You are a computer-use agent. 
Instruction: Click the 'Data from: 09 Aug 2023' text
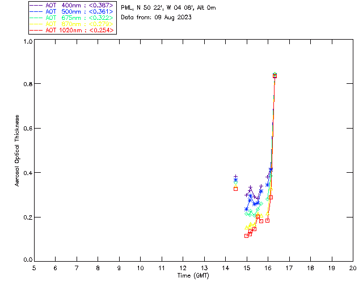pyautogui.click(x=157, y=18)
